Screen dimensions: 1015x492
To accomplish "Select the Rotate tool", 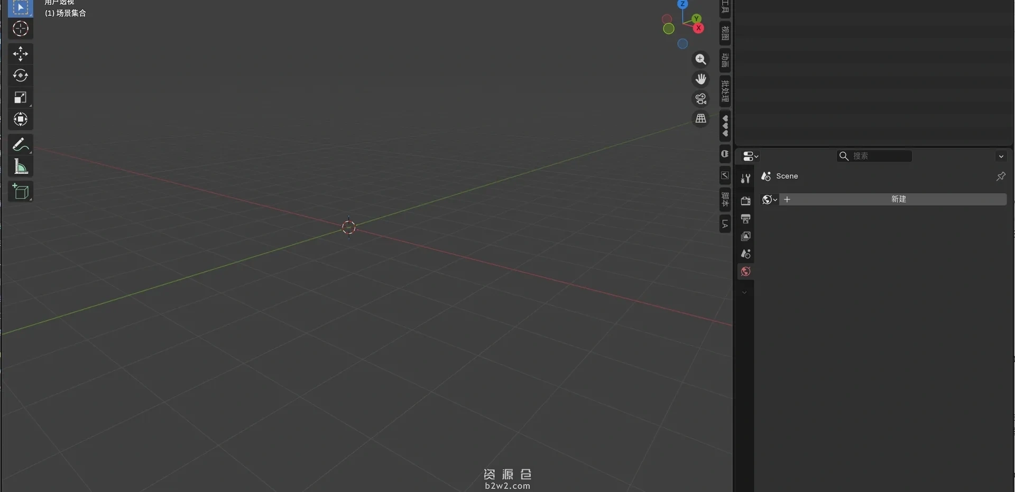I will [x=20, y=75].
